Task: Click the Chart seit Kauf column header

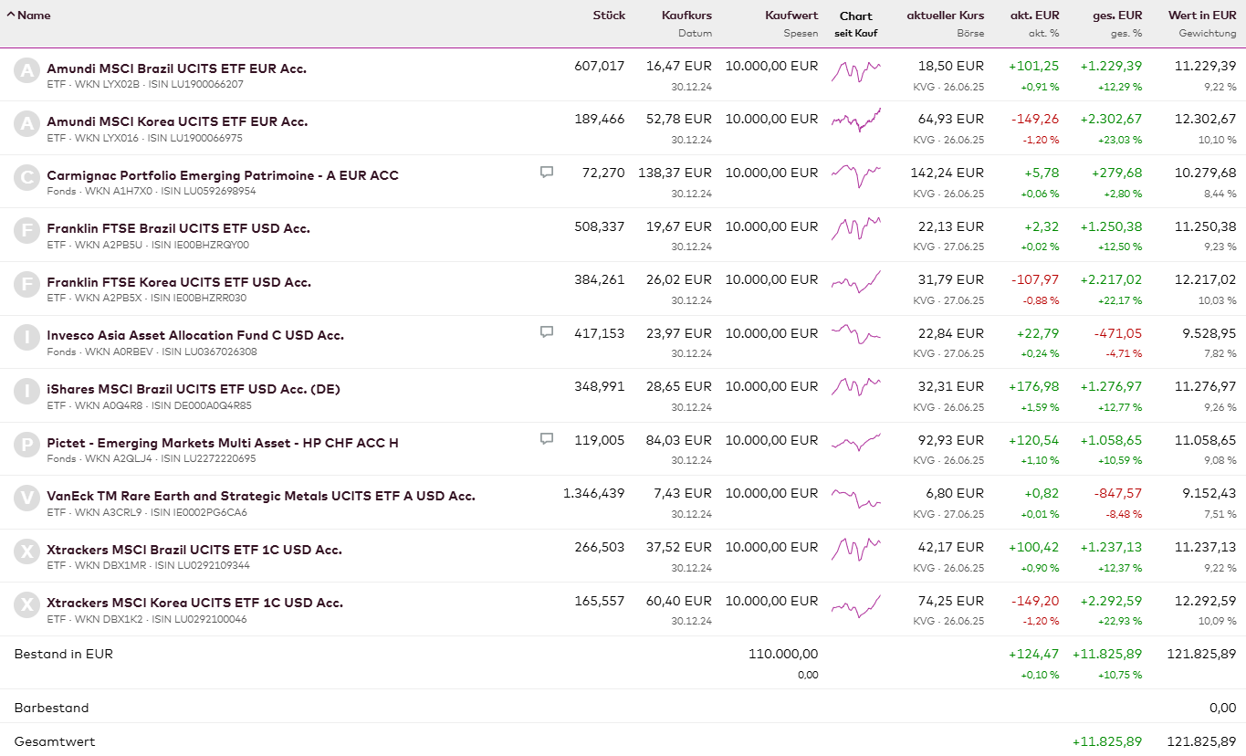Action: click(855, 16)
